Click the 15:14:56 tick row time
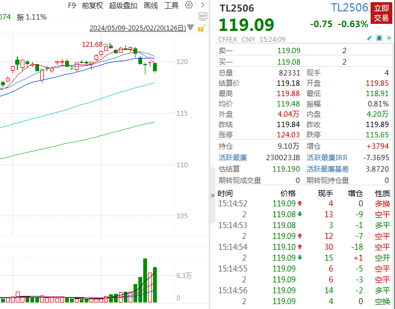The width and height of the screenshot is (395, 309). tap(233, 291)
